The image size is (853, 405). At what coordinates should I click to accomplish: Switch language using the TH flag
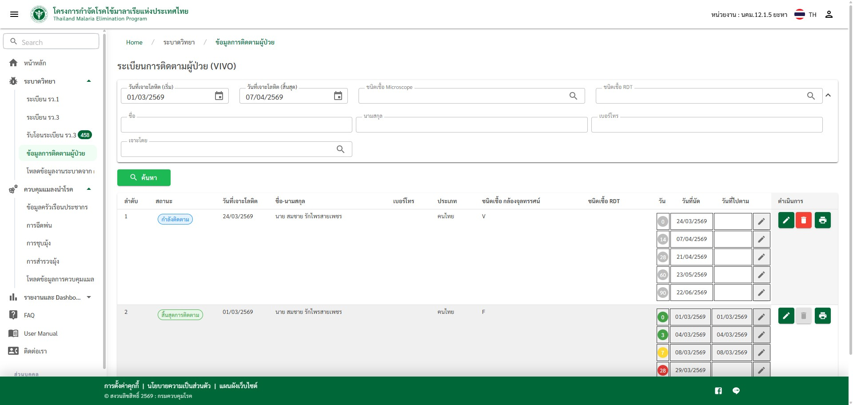click(x=805, y=15)
